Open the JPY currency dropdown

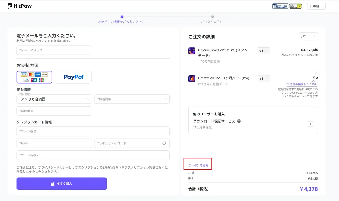click(308, 36)
